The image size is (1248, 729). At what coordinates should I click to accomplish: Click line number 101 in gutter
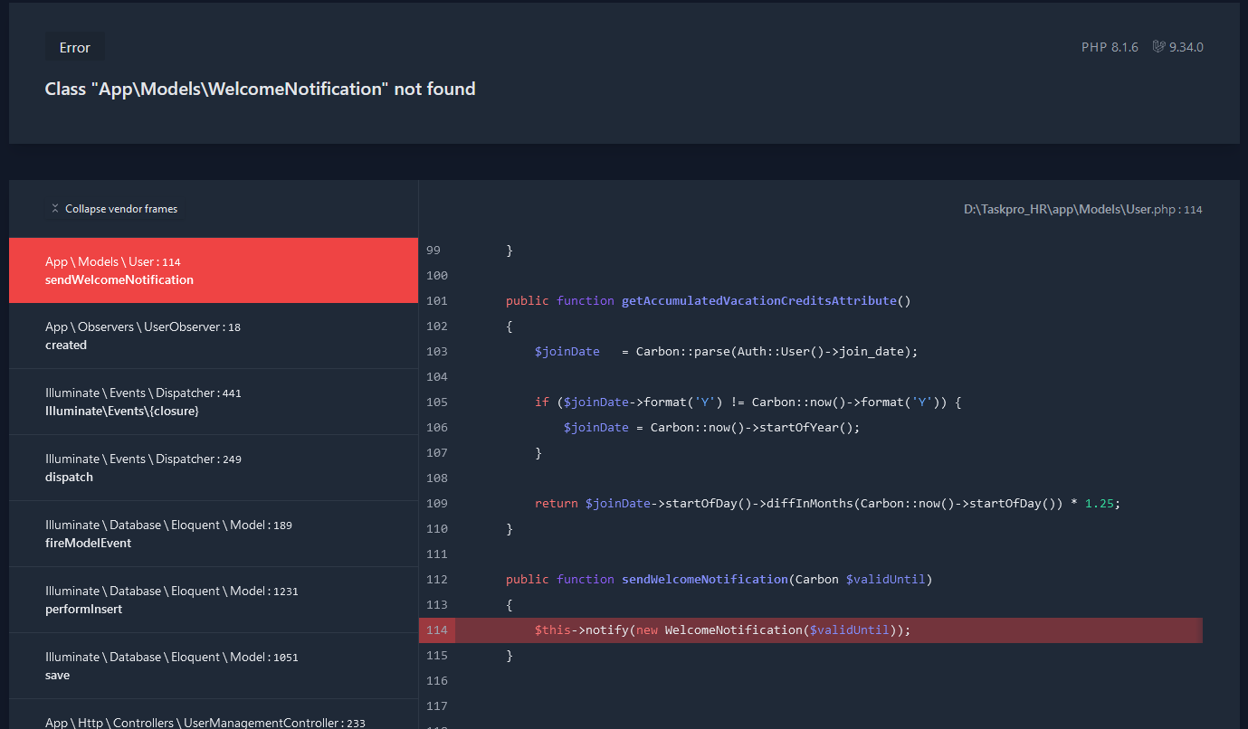coord(437,300)
